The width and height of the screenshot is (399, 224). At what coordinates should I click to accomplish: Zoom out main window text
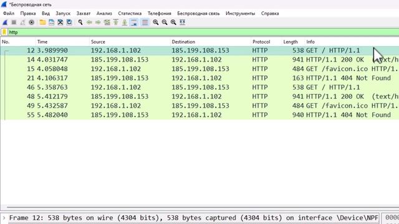point(165,22)
